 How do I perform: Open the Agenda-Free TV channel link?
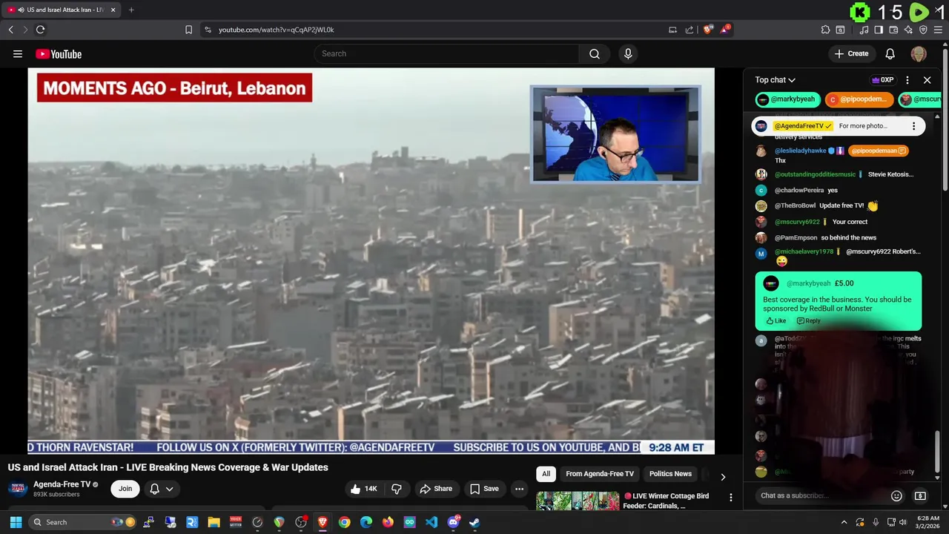click(62, 484)
